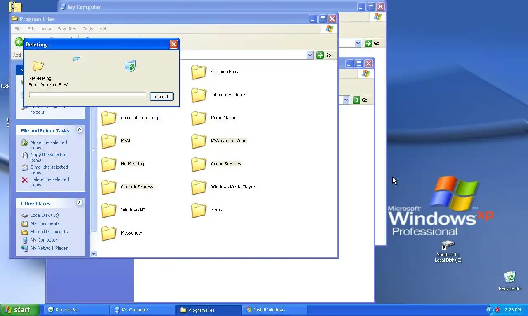The height and width of the screenshot is (316, 528).
Task: Click Delete the selected items link text
Action: [x=49, y=182]
